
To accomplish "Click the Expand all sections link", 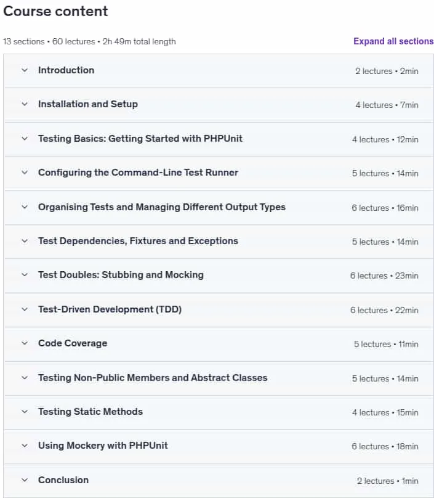I will (393, 41).
